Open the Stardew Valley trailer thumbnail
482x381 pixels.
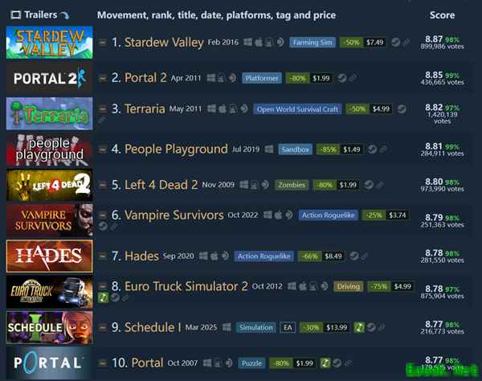click(50, 43)
